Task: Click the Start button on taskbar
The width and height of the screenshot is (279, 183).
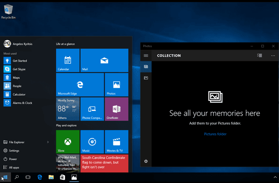Action: pos(5,177)
